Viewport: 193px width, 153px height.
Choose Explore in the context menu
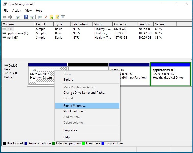[x=87, y=80]
